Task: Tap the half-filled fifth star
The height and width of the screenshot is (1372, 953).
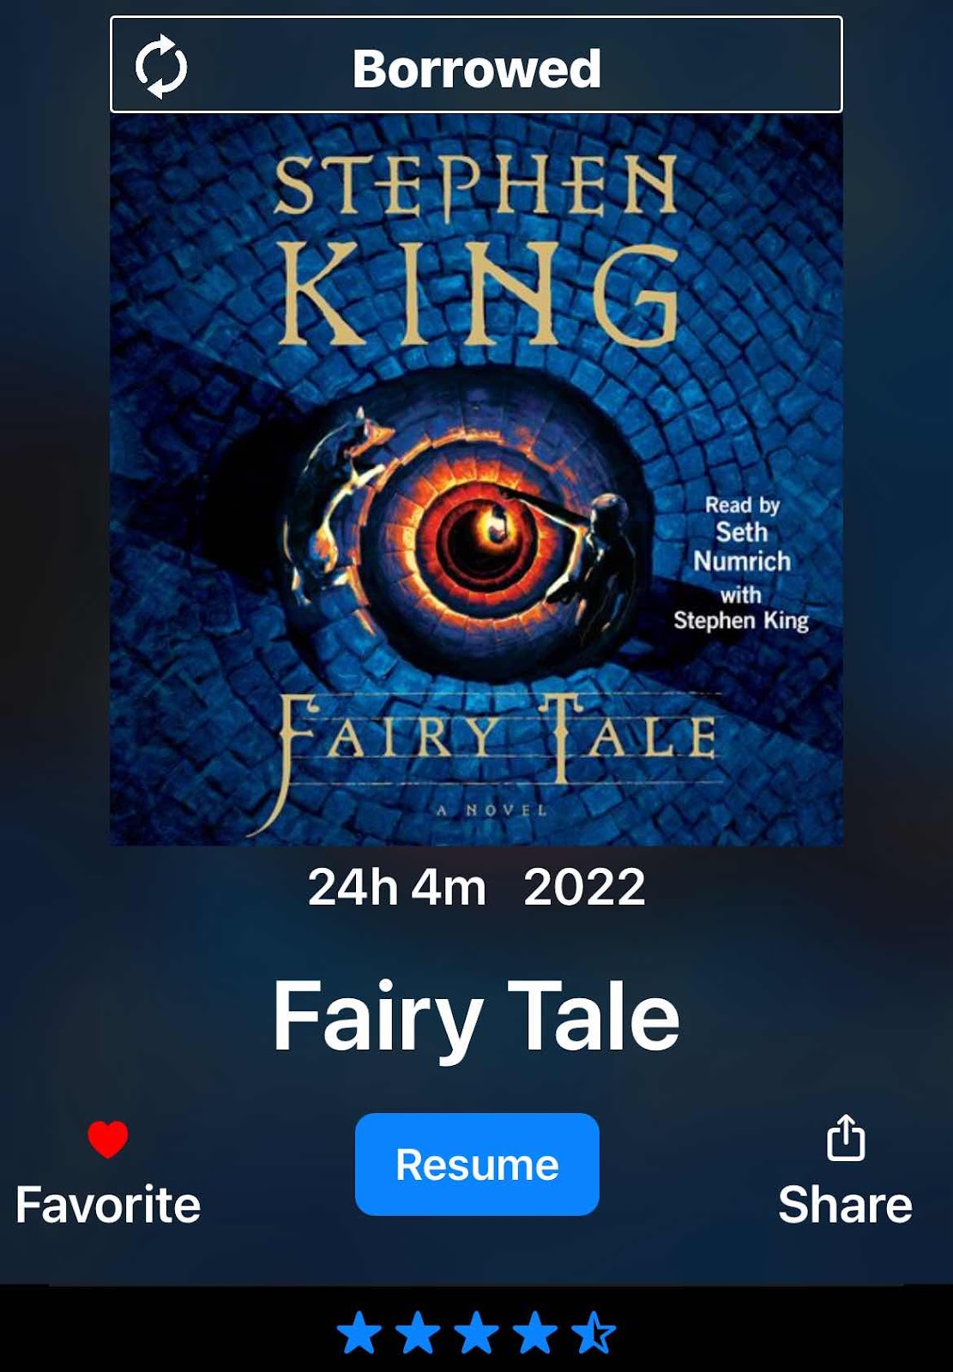Action: [x=594, y=1333]
